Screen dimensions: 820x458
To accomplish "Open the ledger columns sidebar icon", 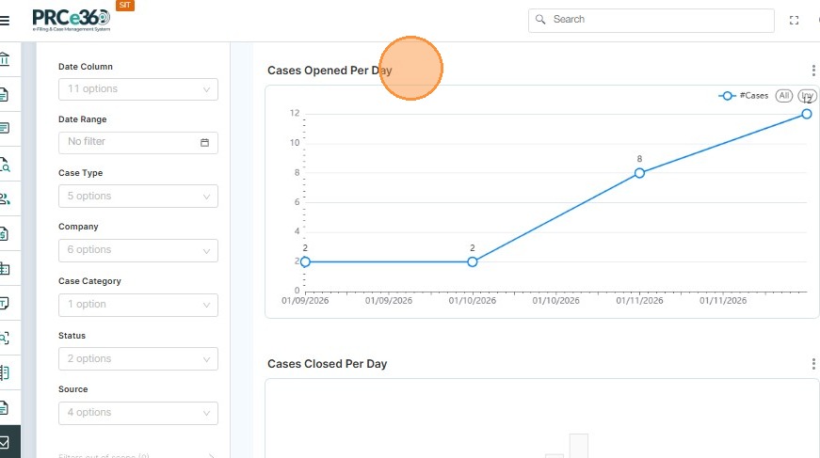I will tap(4, 372).
